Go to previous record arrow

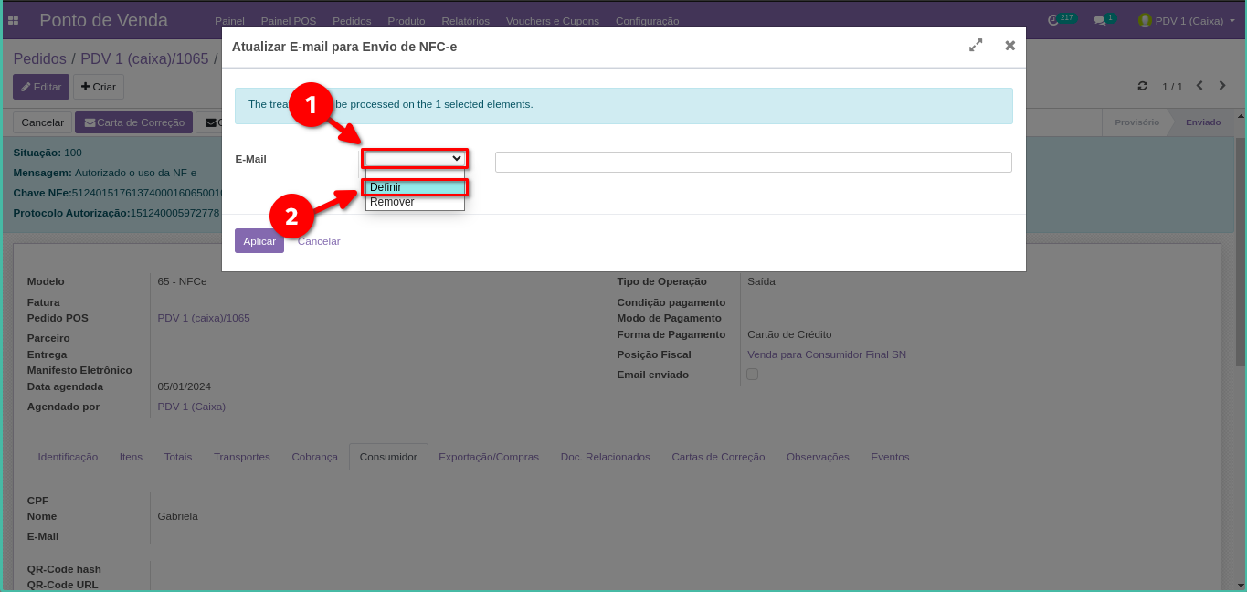pyautogui.click(x=1199, y=86)
